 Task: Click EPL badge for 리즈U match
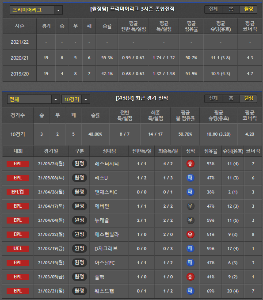[18, 178]
